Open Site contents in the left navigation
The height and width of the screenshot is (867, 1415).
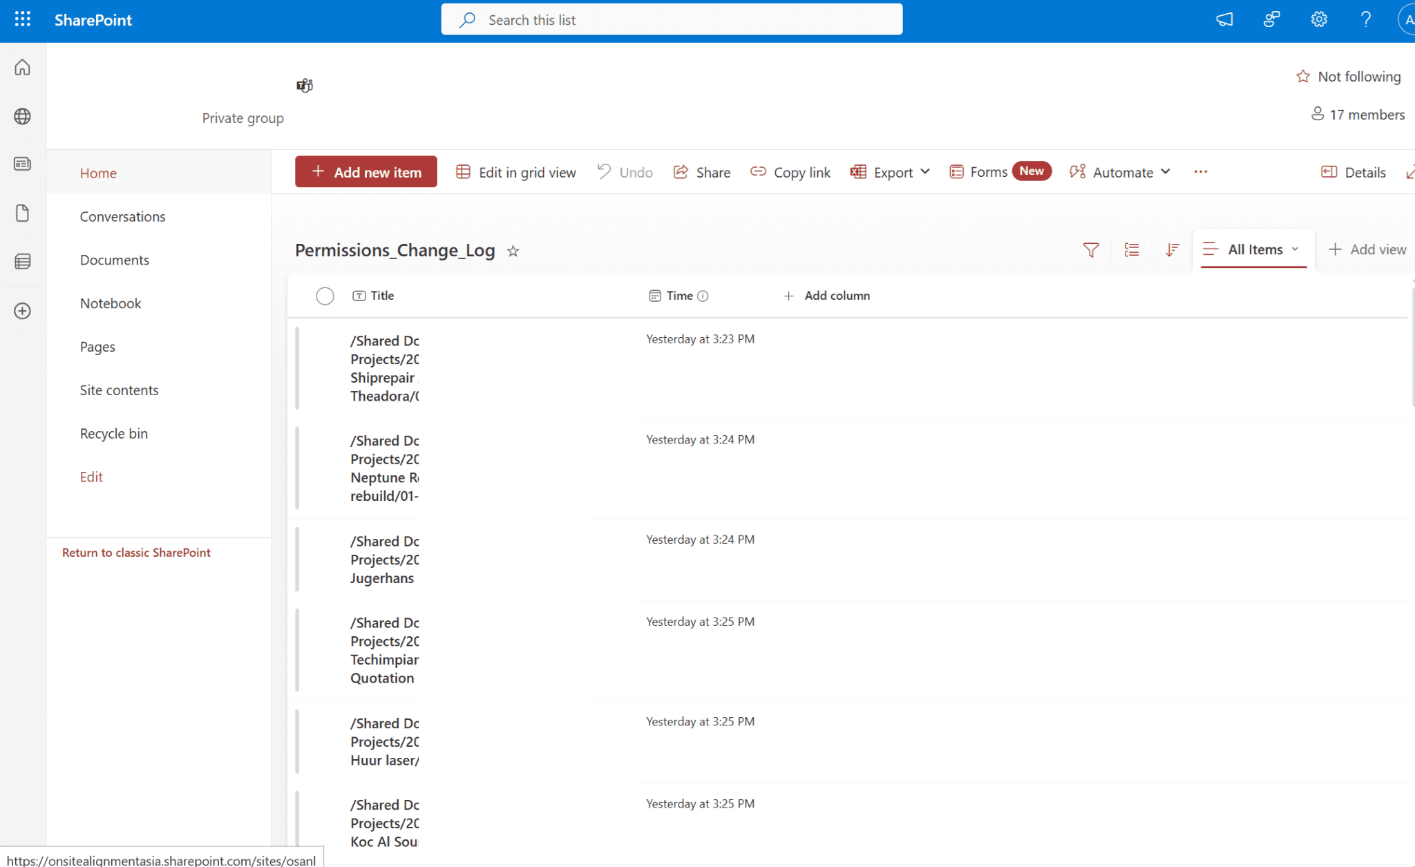(119, 390)
